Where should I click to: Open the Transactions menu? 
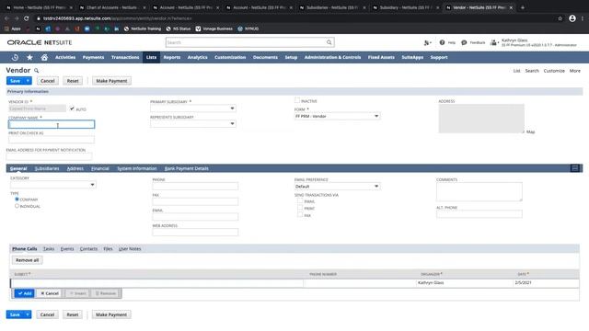tap(125, 57)
